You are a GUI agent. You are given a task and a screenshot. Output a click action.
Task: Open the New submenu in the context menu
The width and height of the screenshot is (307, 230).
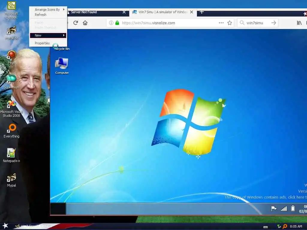[48, 35]
